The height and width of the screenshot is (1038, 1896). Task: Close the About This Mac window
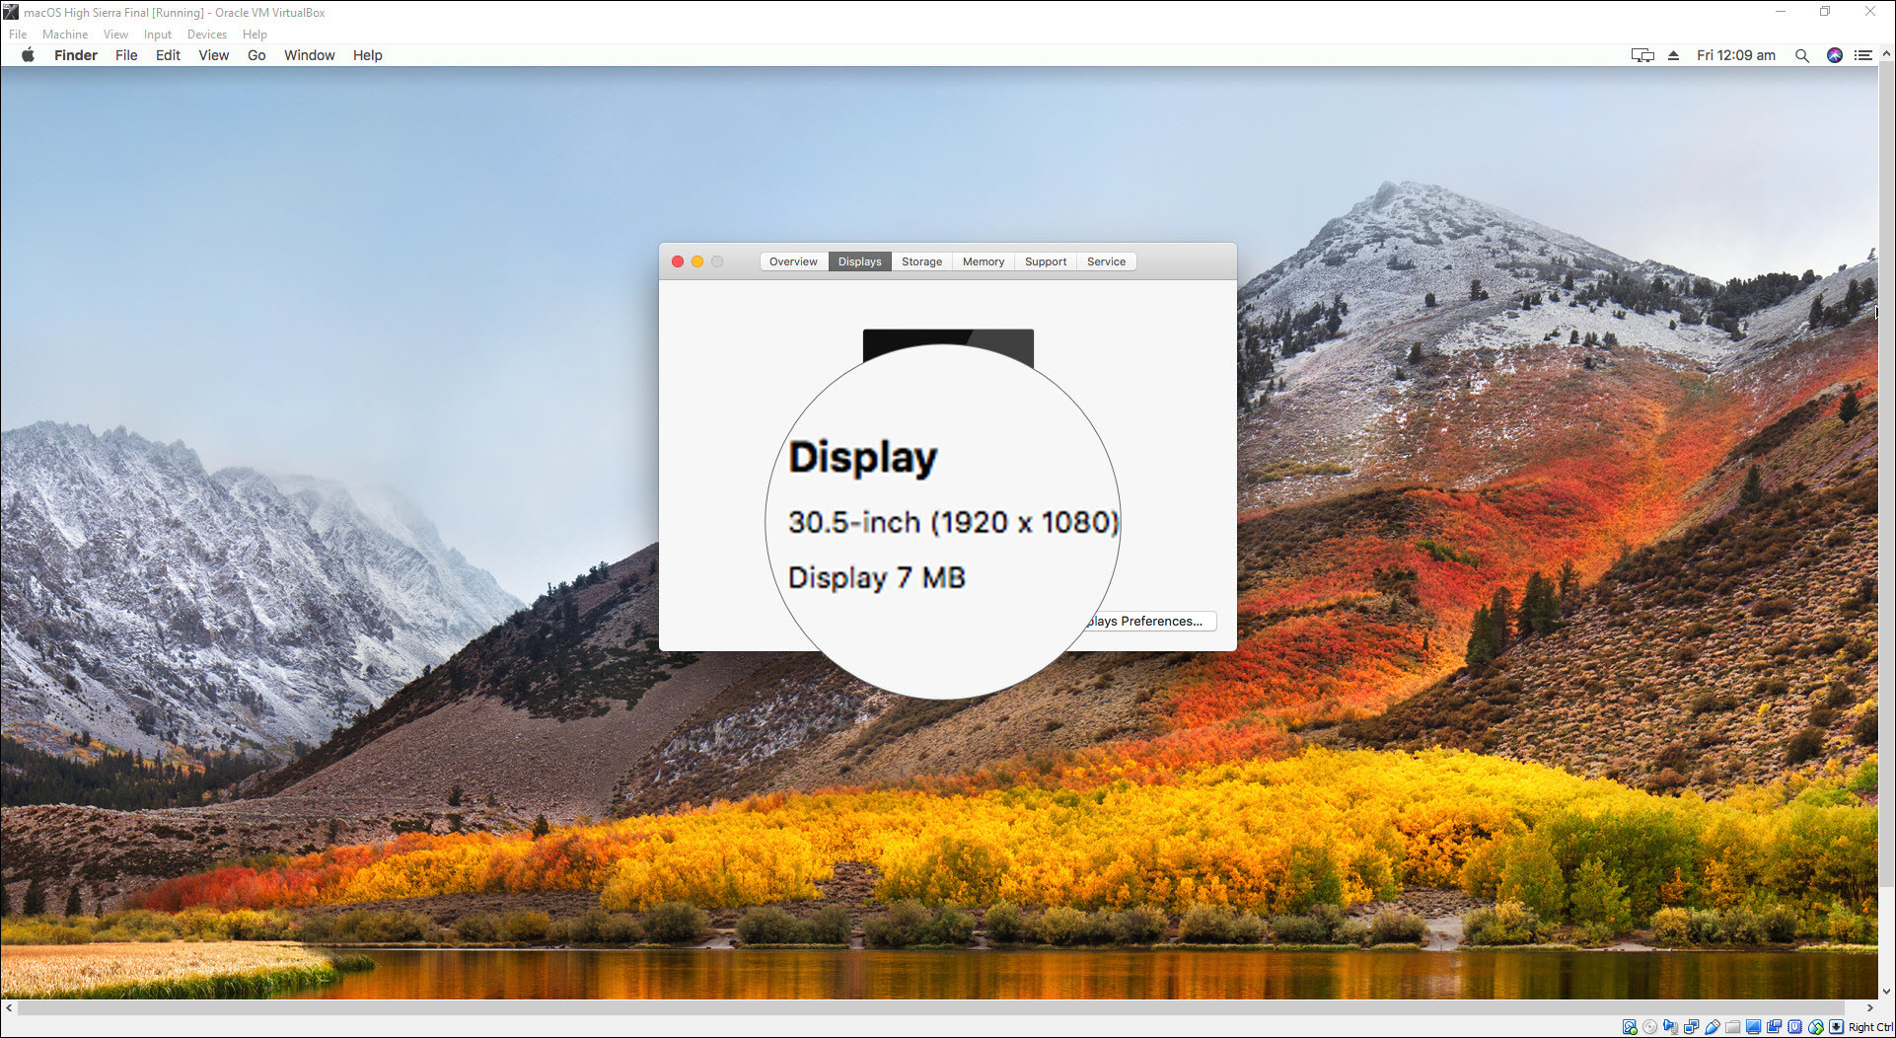pyautogui.click(x=678, y=261)
